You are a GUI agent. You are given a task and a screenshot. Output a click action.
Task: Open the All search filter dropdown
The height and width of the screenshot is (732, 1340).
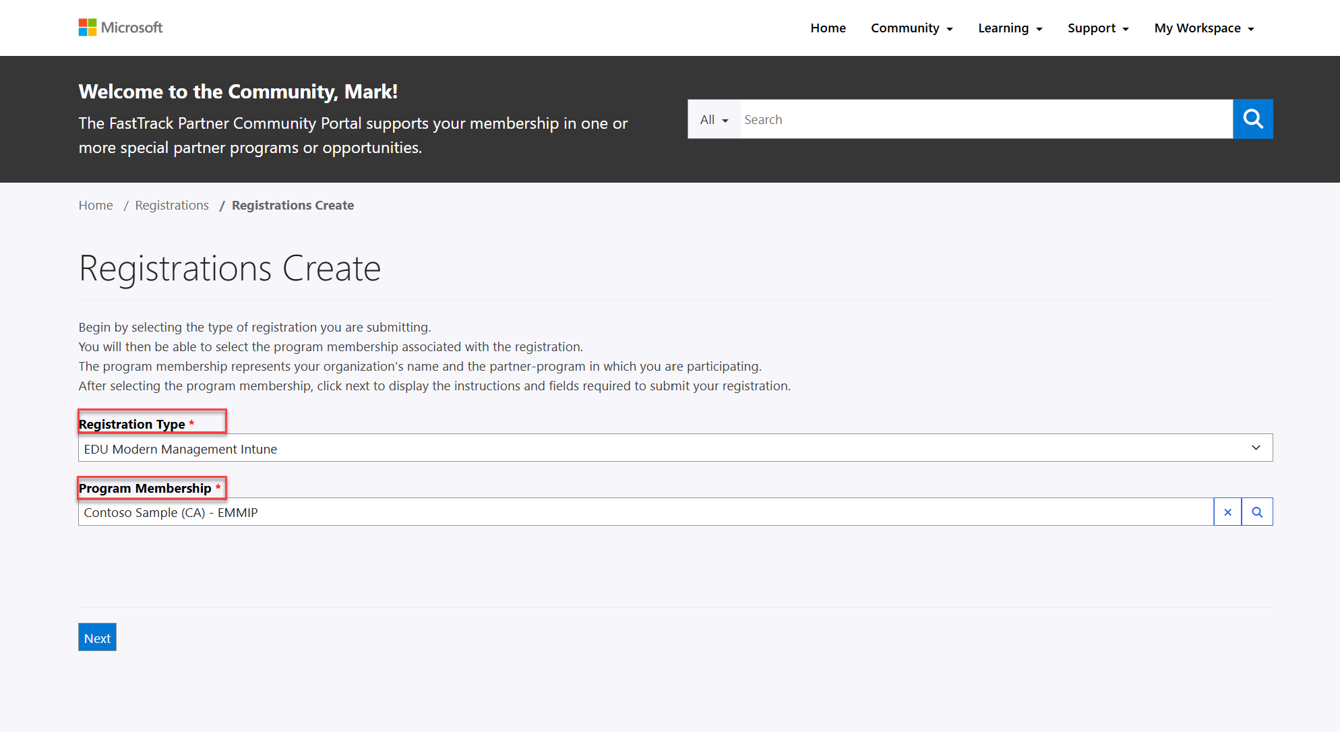coord(714,119)
